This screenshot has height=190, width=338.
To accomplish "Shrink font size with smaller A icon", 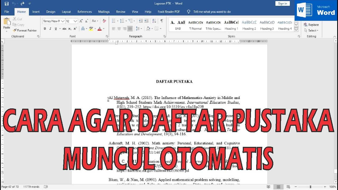I will click(x=87, y=21).
